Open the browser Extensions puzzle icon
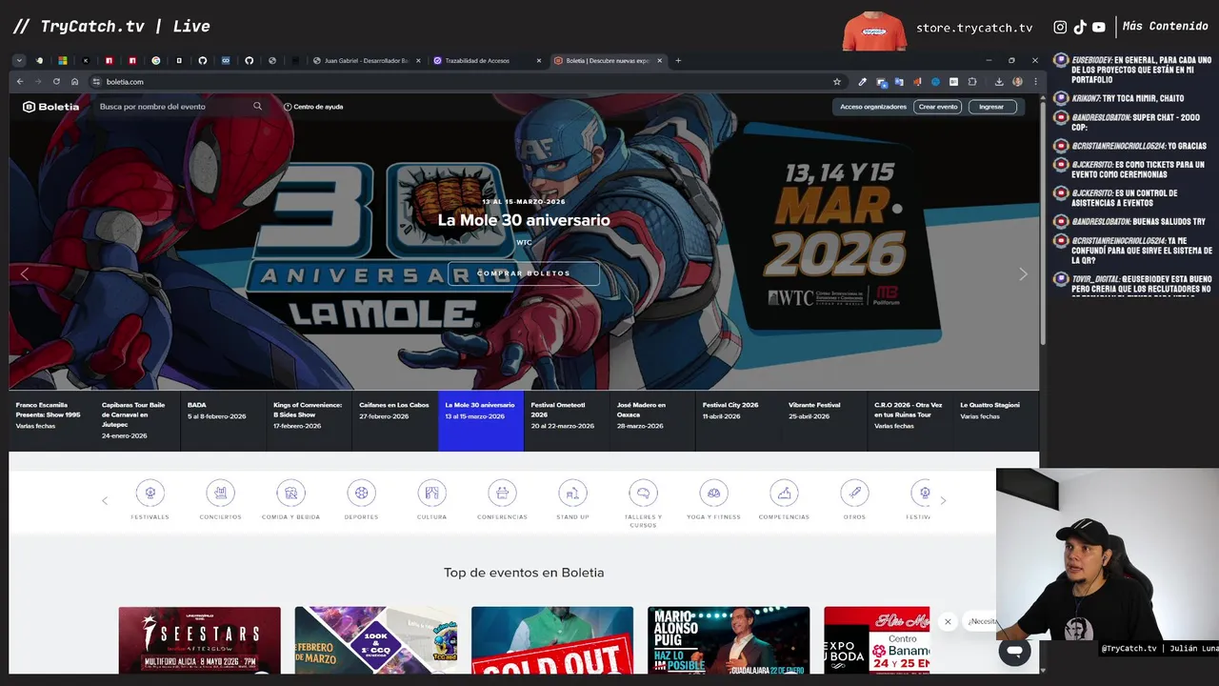The height and width of the screenshot is (686, 1219). click(x=972, y=82)
